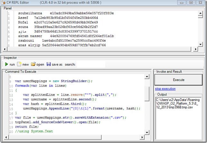Maximize the C# REPL Editor window
This screenshot has height=143, width=207.
tap(191, 3)
